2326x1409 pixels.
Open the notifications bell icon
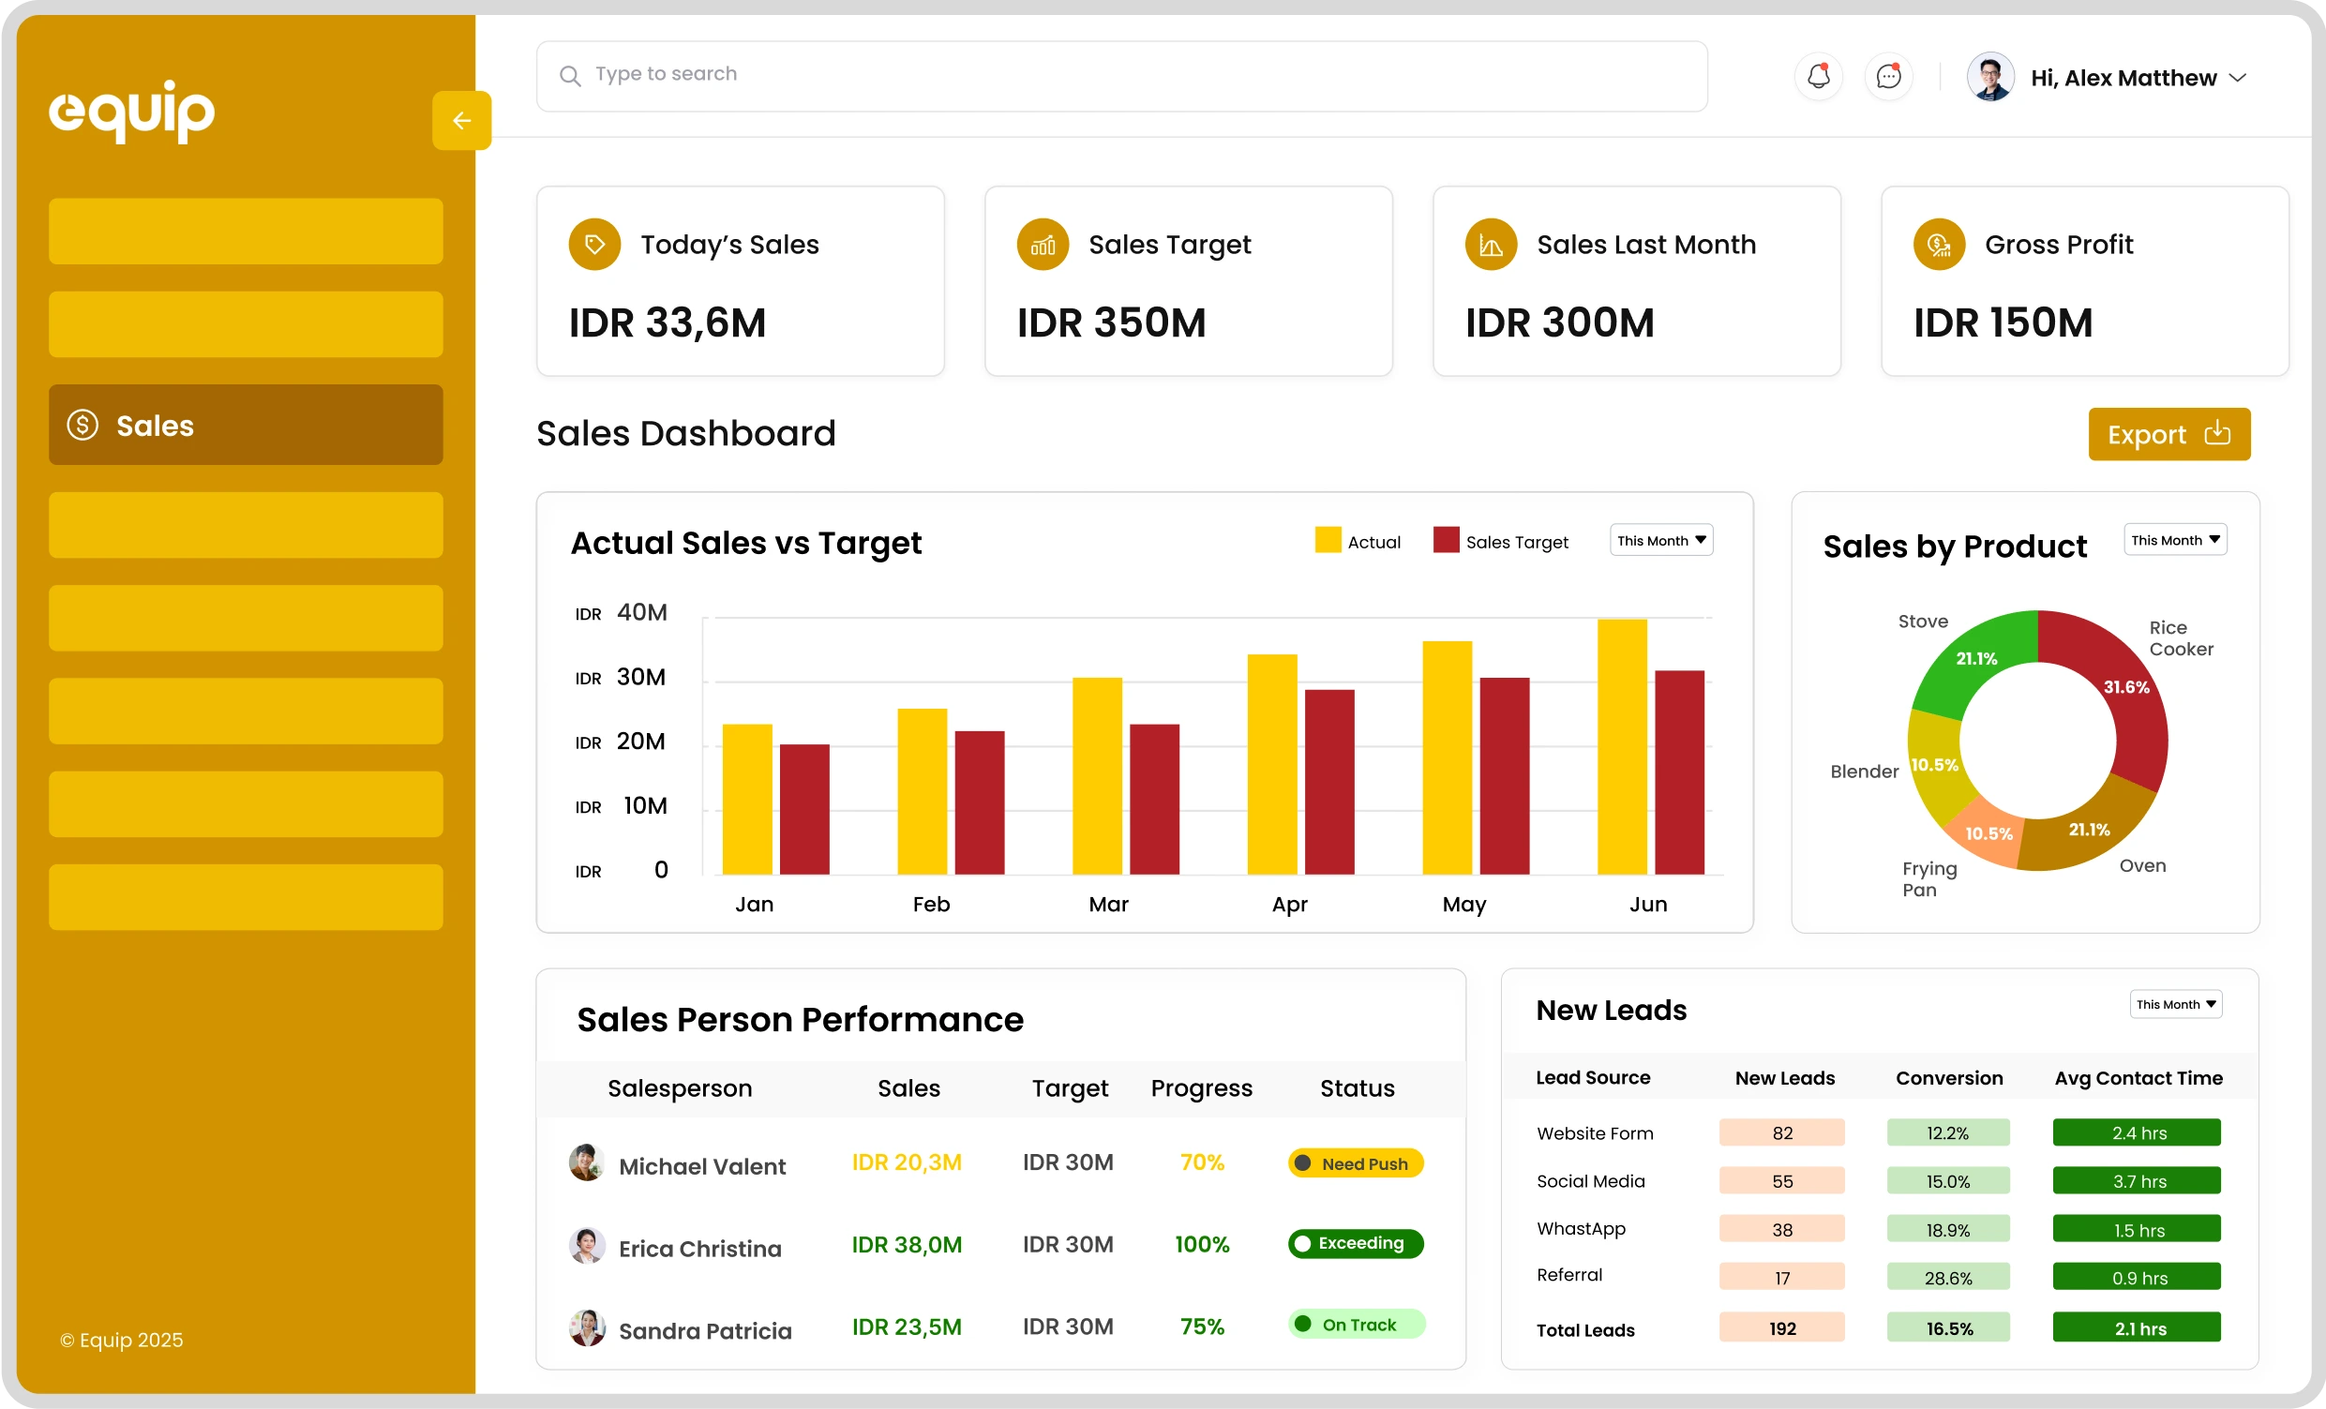click(1817, 77)
